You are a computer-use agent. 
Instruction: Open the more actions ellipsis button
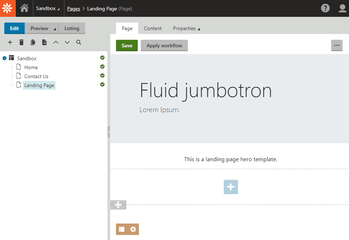(x=337, y=45)
